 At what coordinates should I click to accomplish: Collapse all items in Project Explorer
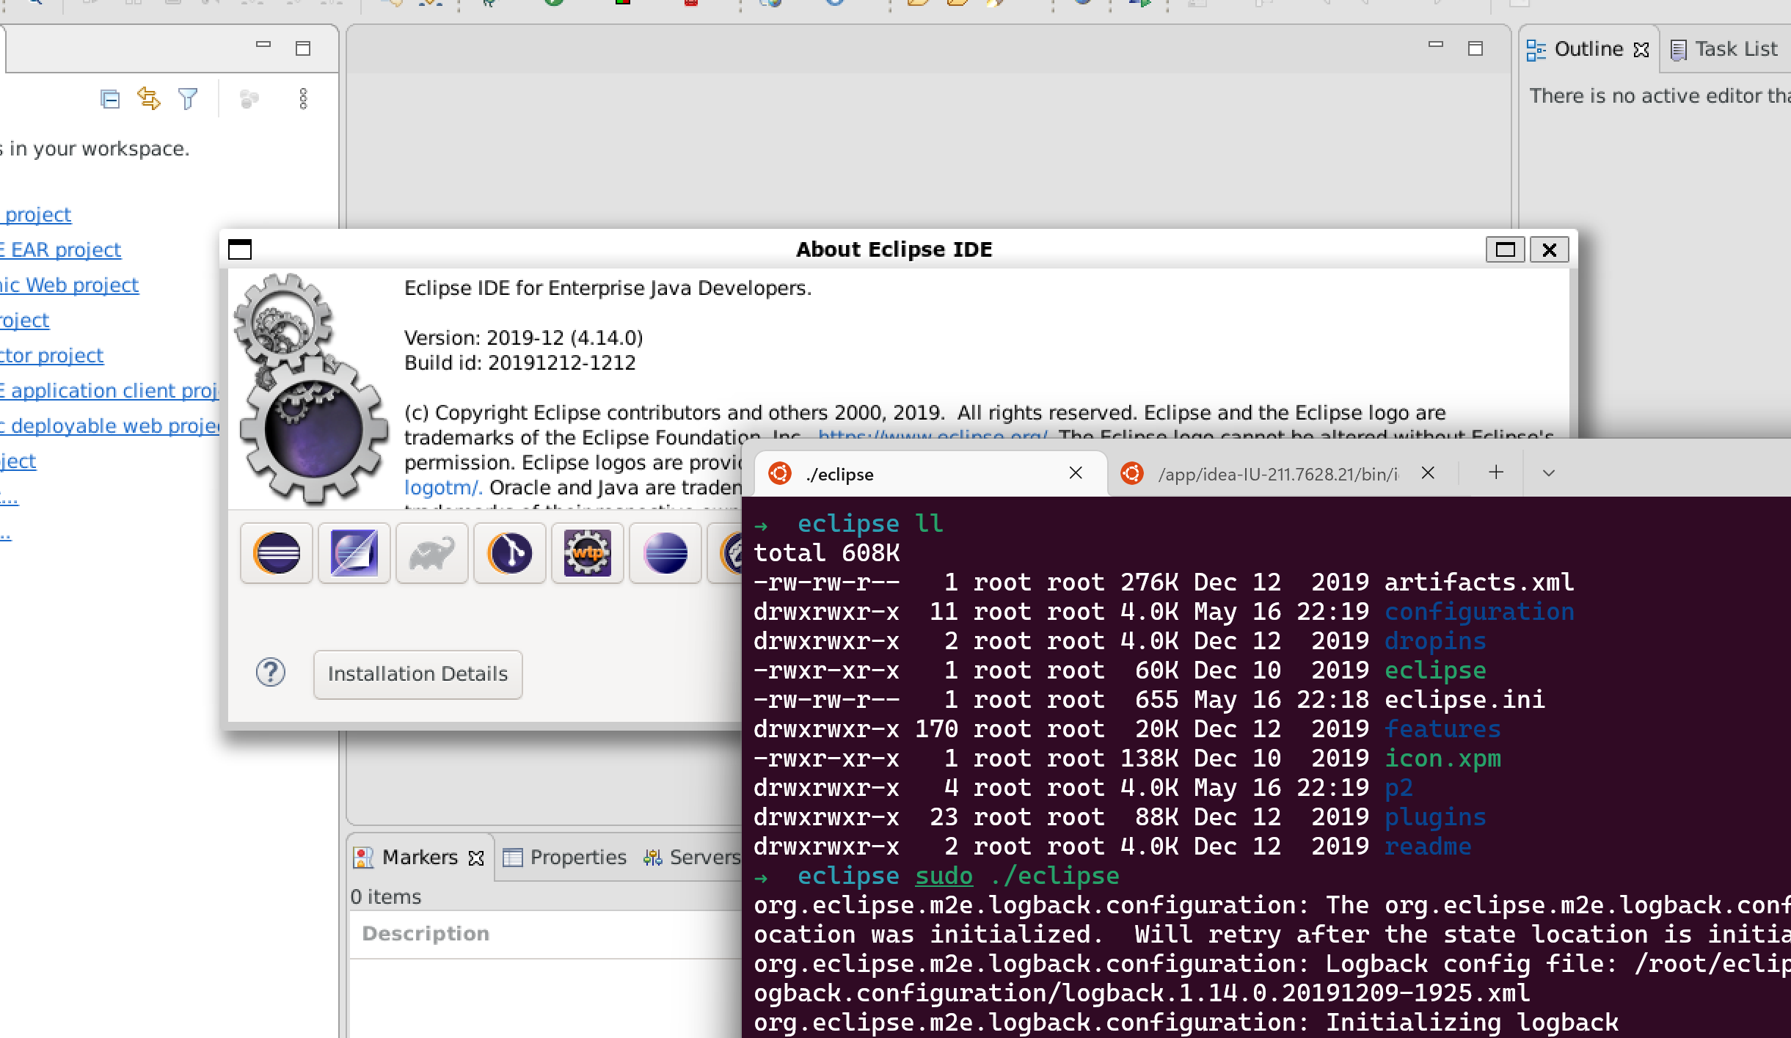110,98
